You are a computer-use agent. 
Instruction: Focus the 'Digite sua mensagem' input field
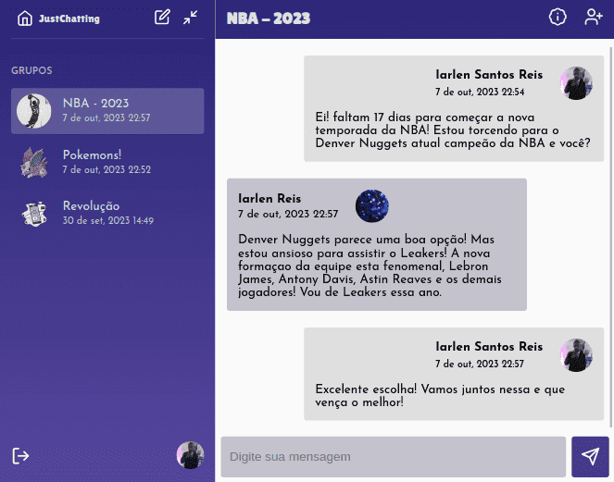coord(394,457)
